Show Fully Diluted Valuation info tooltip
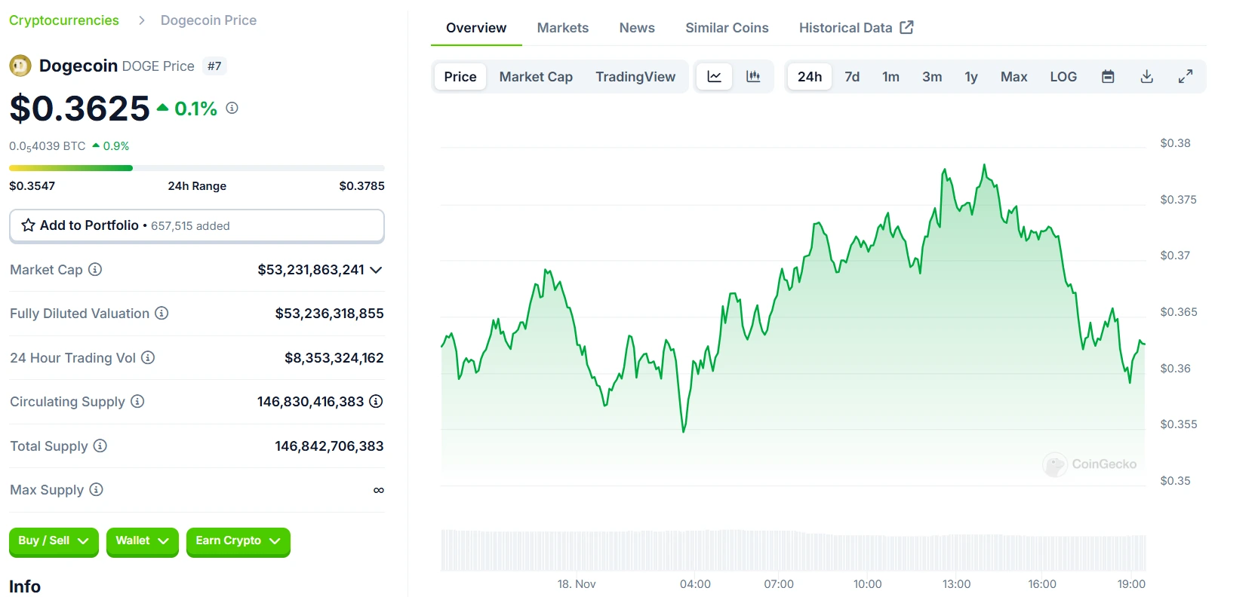The image size is (1258, 597). (x=161, y=313)
